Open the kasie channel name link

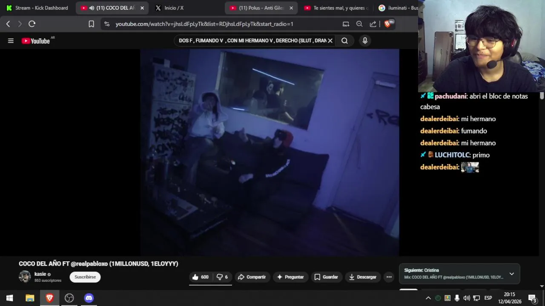point(40,274)
